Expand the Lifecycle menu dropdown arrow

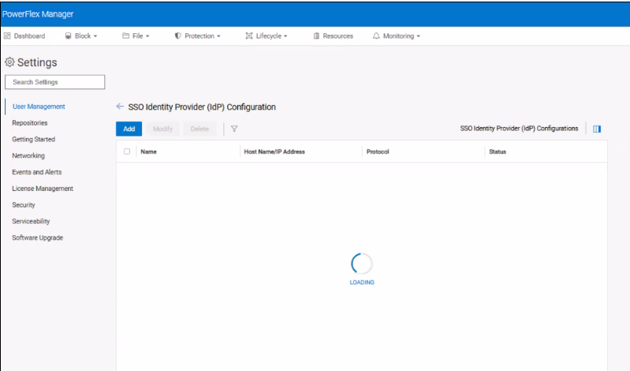(285, 36)
